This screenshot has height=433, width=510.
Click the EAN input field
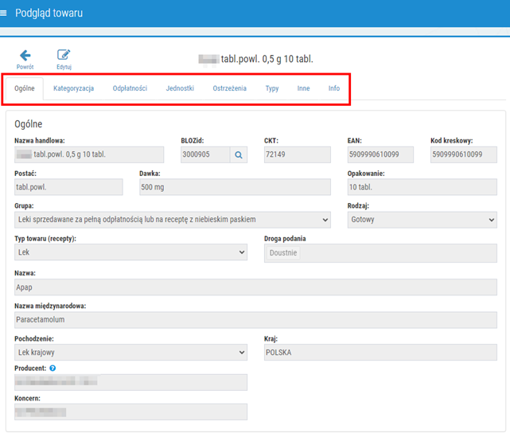[380, 155]
